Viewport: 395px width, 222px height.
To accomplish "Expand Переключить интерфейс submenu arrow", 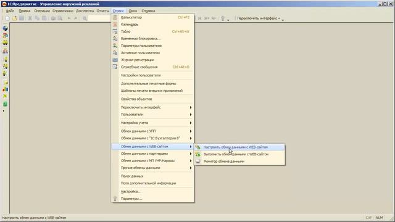I will pyautogui.click(x=191, y=107).
